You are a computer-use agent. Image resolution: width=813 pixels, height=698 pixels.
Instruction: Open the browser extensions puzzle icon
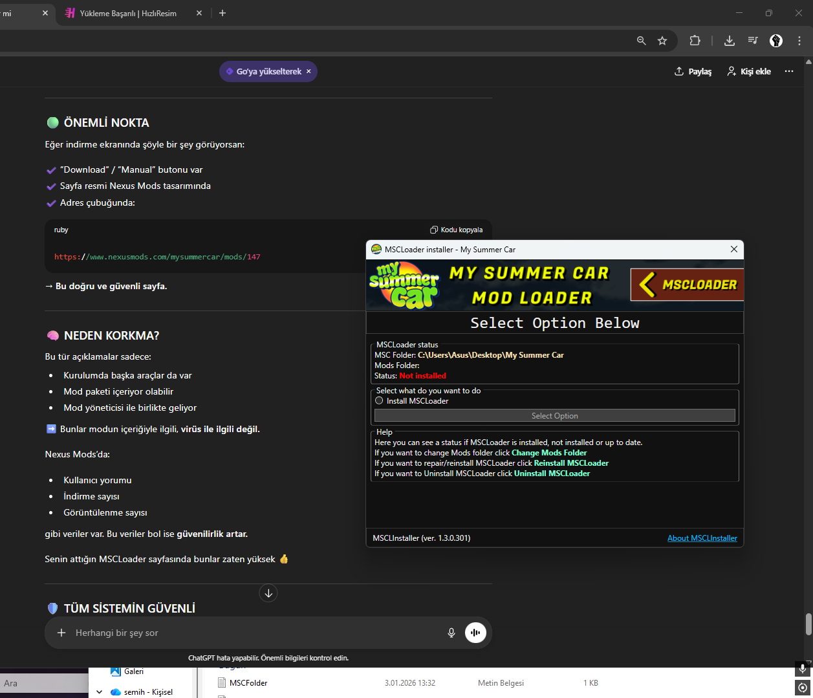[x=695, y=41]
